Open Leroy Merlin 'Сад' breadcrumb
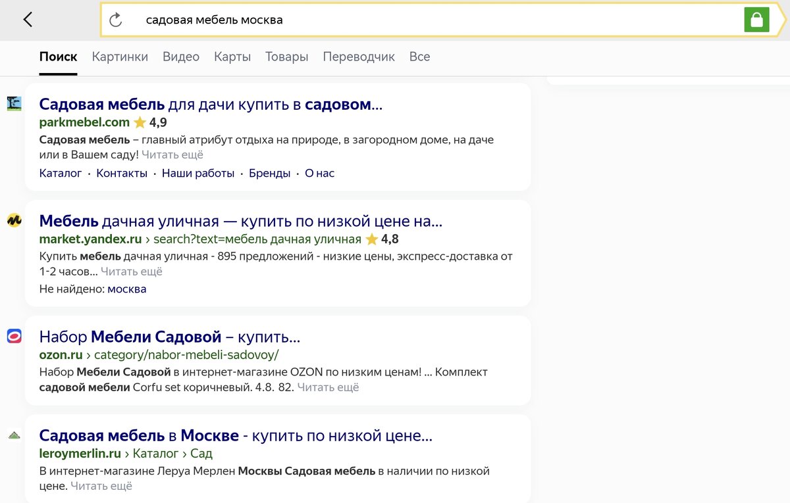This screenshot has width=790, height=503. point(201,454)
